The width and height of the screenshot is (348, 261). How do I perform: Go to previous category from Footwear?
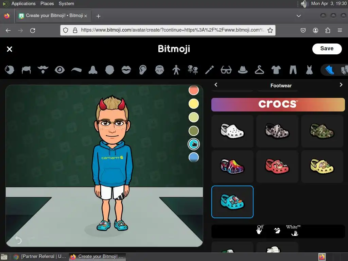coord(216,85)
